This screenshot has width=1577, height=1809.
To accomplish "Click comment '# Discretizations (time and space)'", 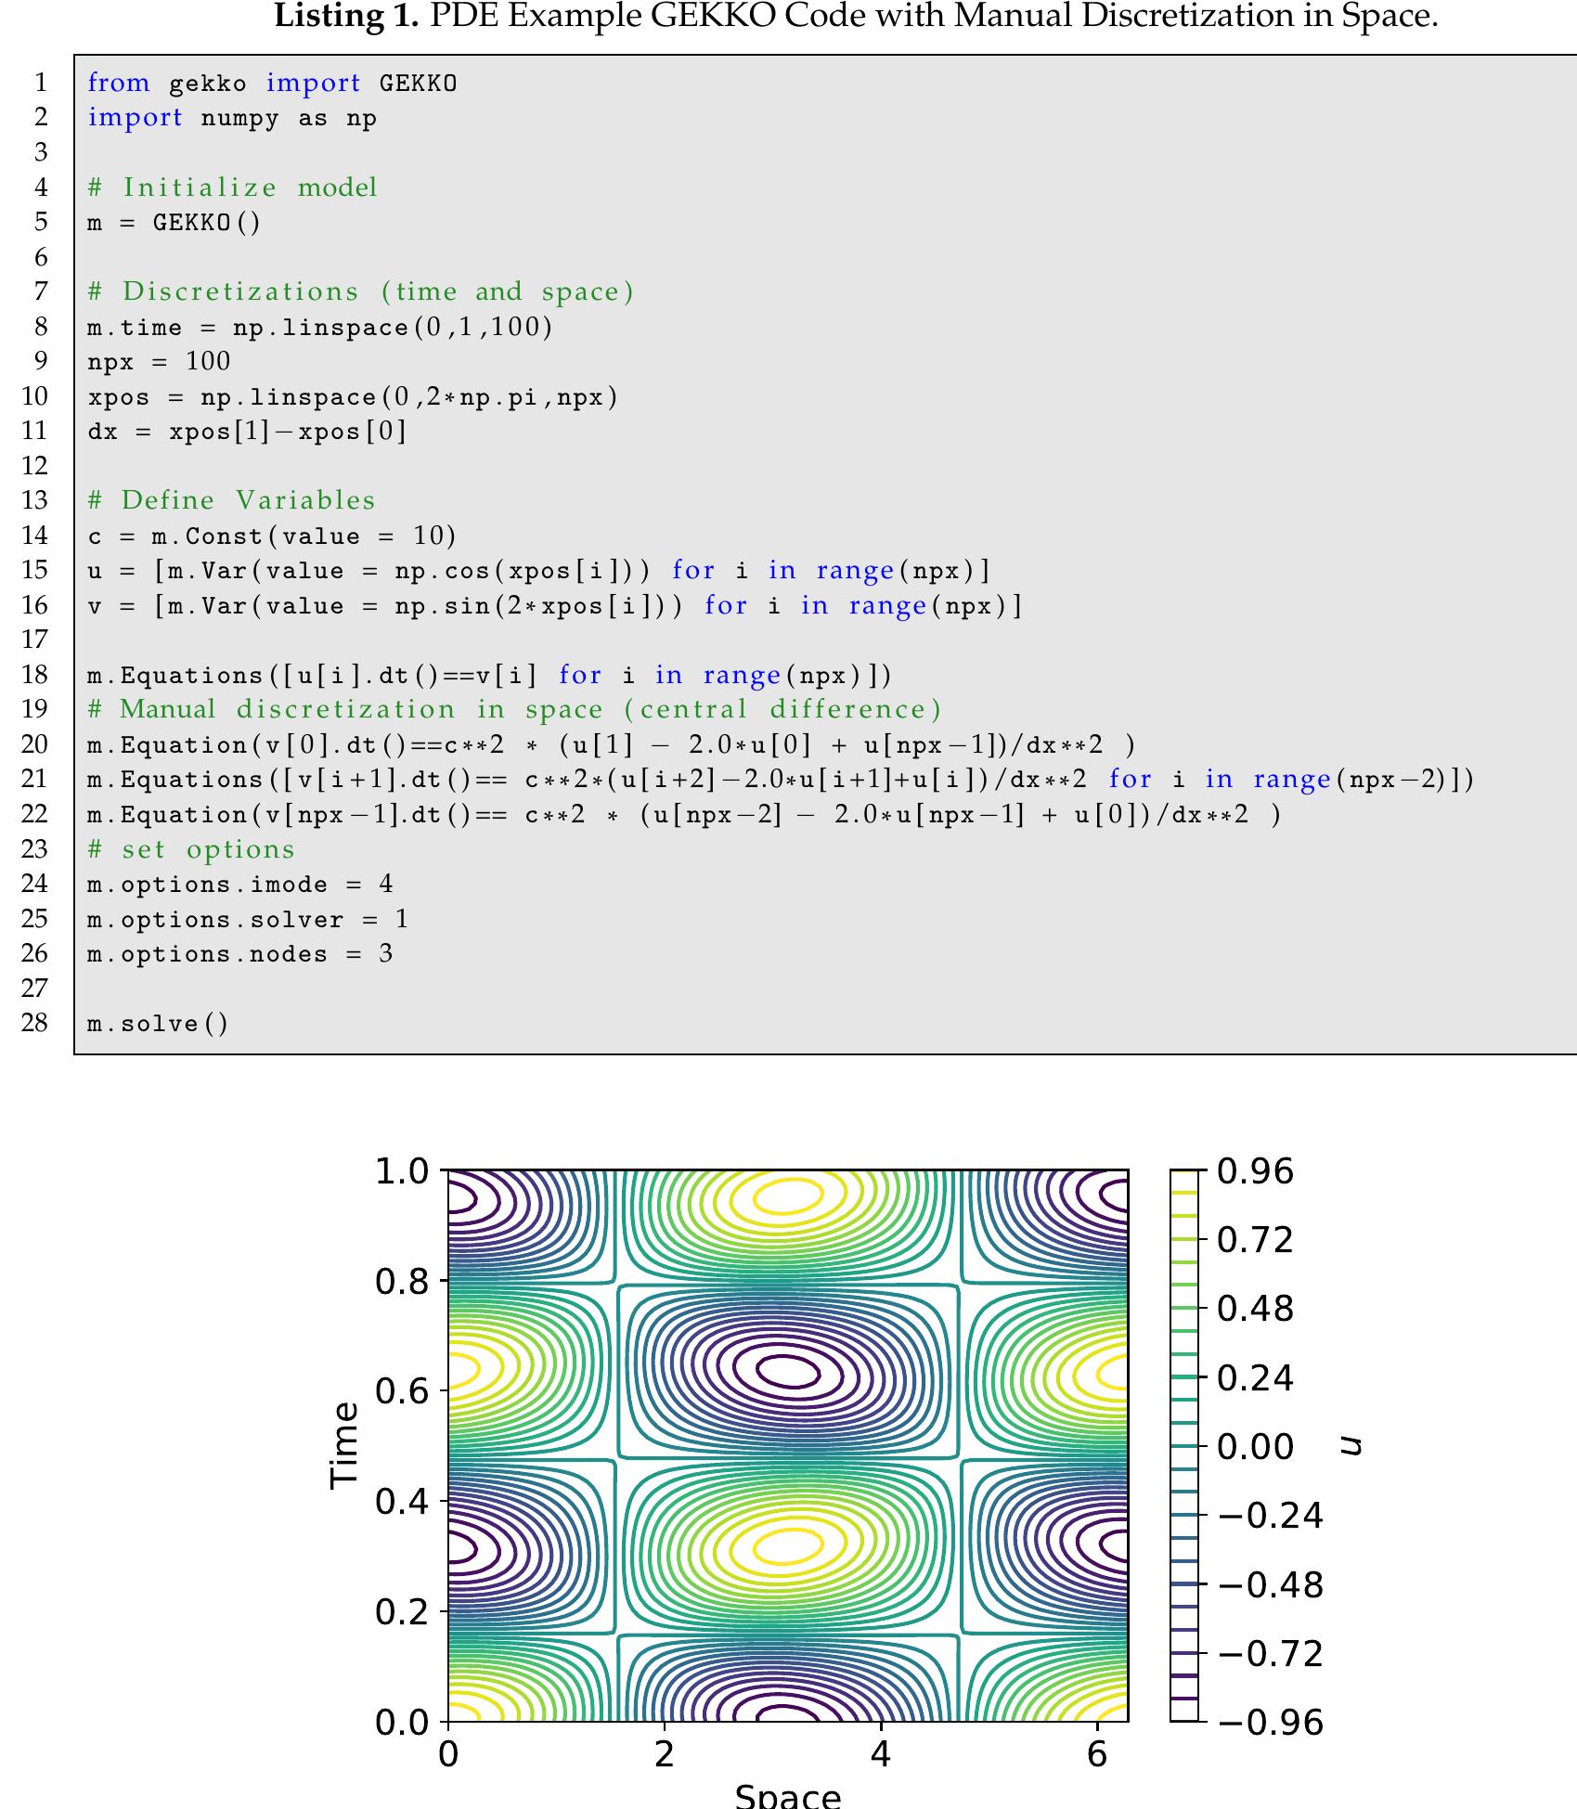I will [x=361, y=292].
